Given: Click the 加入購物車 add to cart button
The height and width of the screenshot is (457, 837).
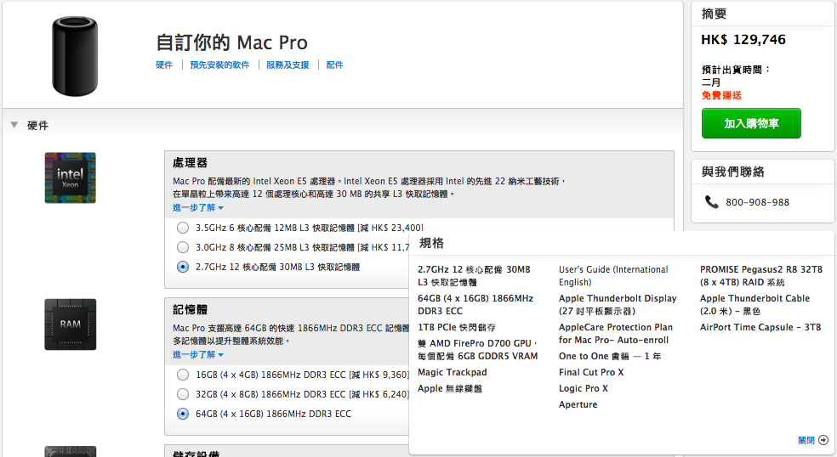Looking at the screenshot, I should (x=751, y=123).
